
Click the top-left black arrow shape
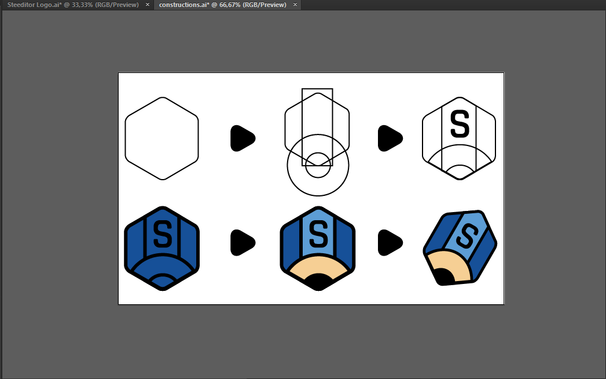243,138
